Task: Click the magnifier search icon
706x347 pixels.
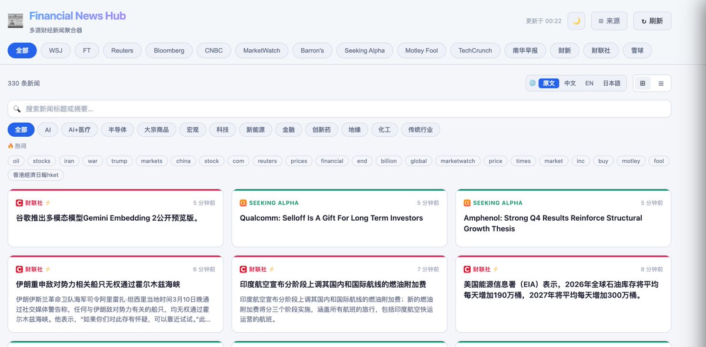Action: pyautogui.click(x=17, y=109)
